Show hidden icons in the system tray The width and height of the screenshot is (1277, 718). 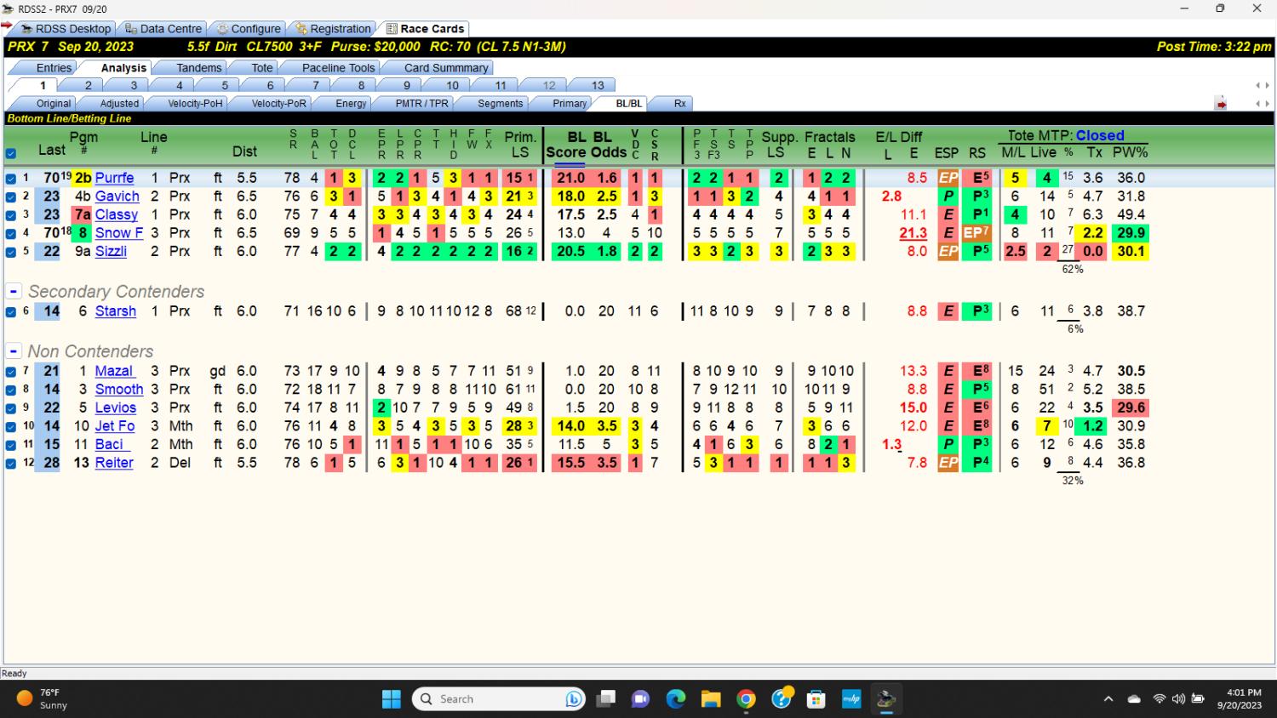click(1108, 699)
